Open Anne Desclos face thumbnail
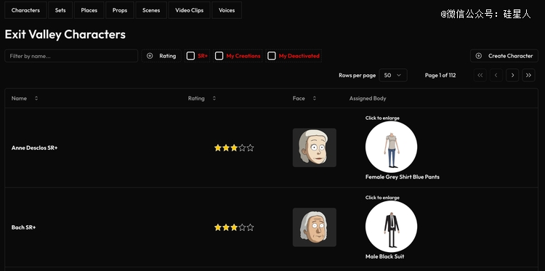 314,147
